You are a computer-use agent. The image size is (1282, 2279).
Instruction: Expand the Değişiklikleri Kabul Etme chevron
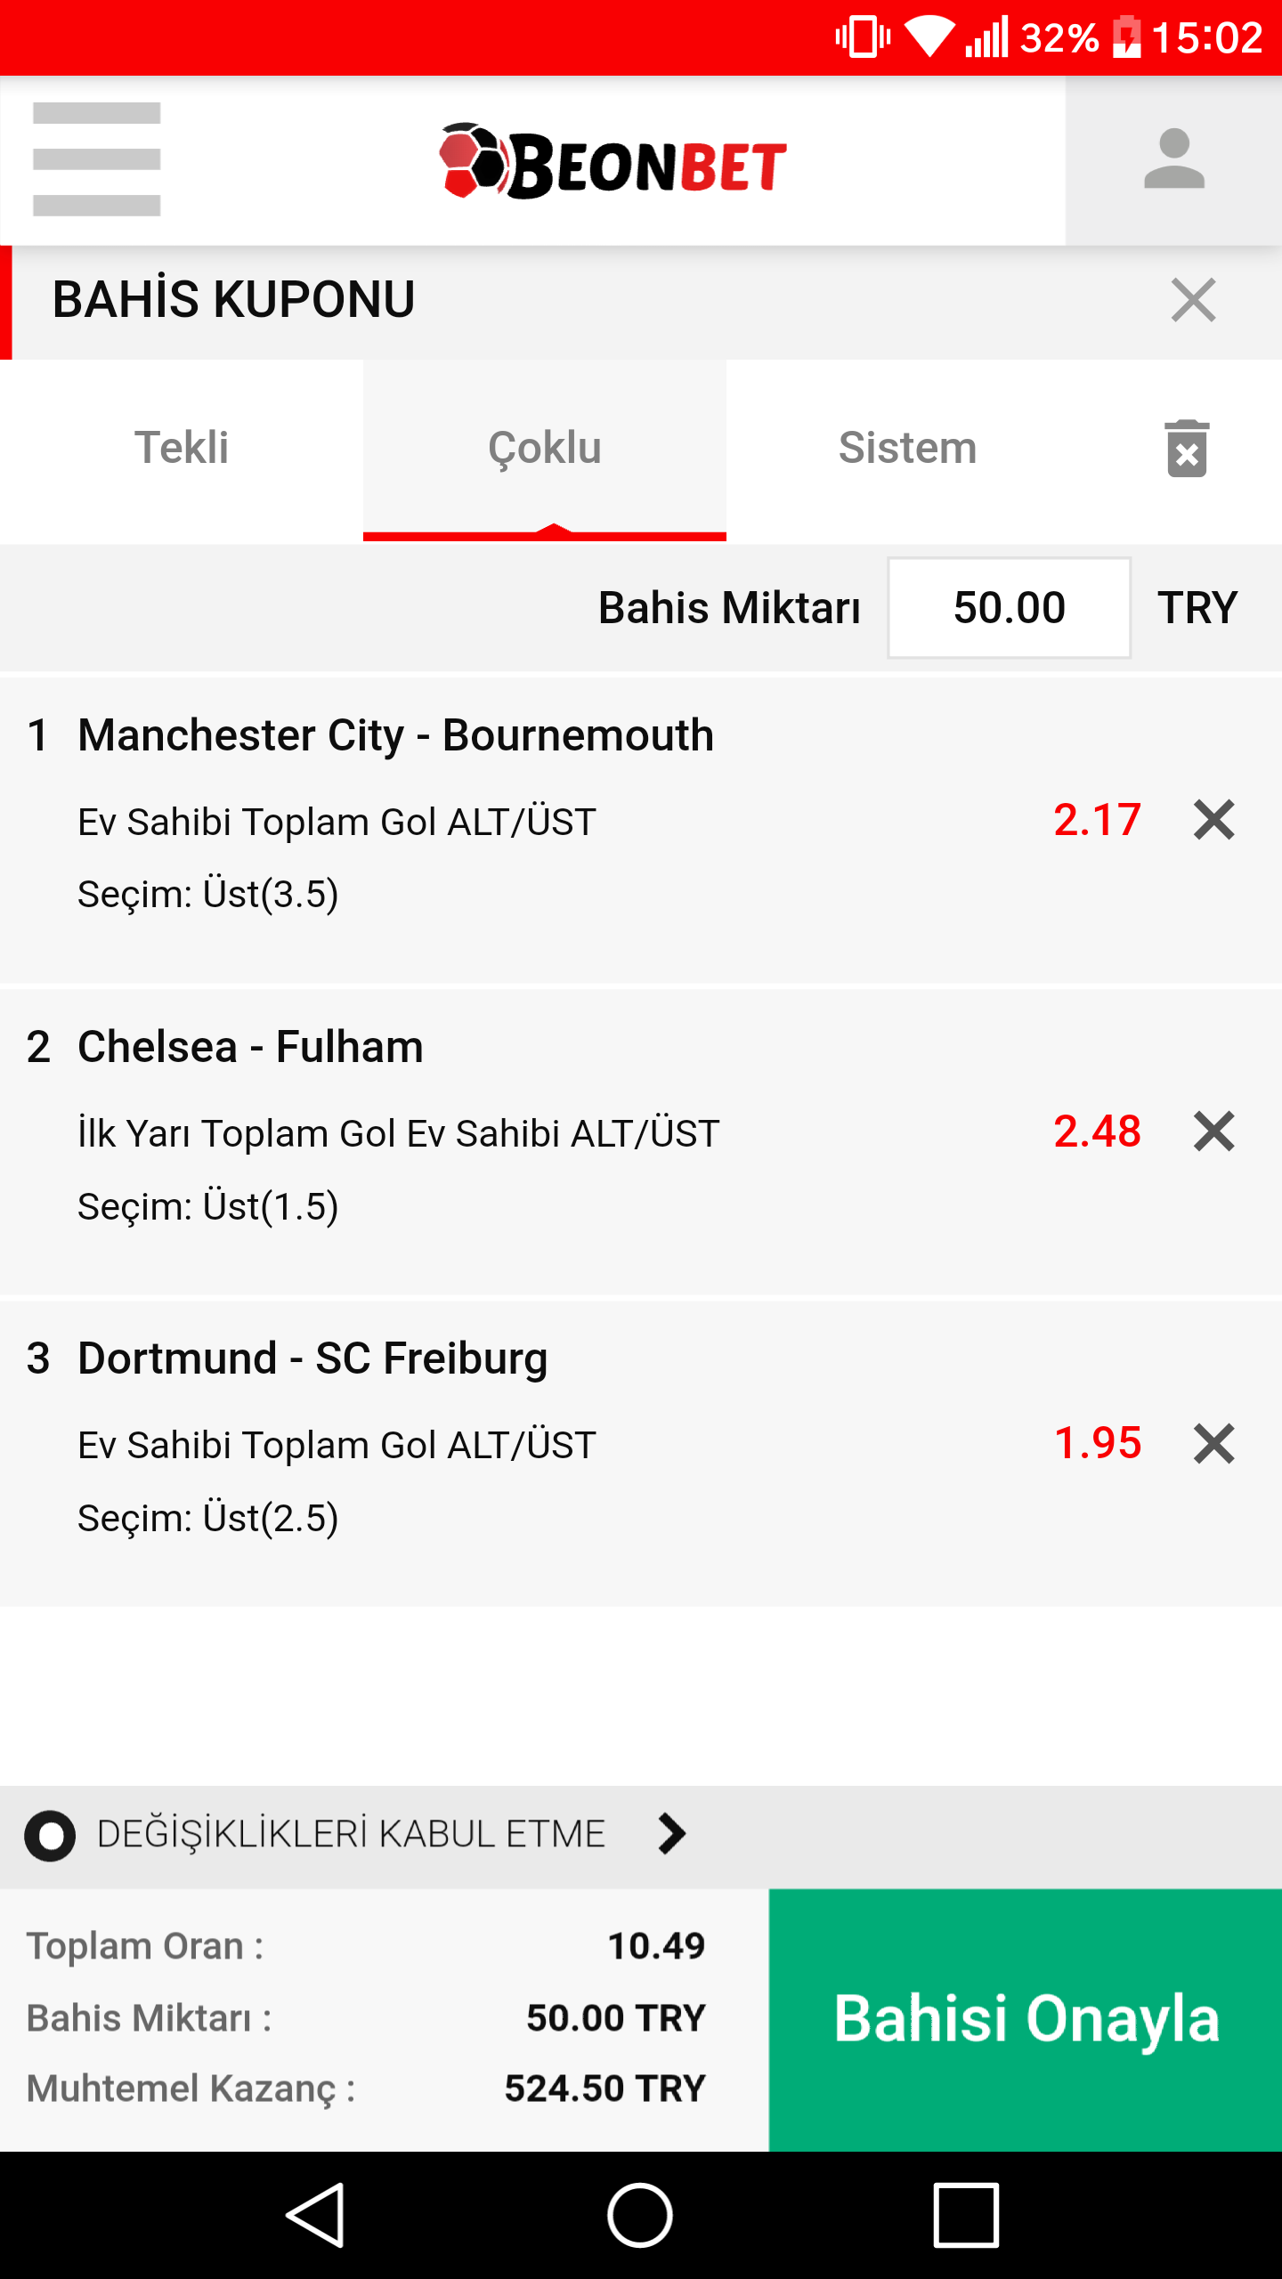pyautogui.click(x=671, y=1835)
